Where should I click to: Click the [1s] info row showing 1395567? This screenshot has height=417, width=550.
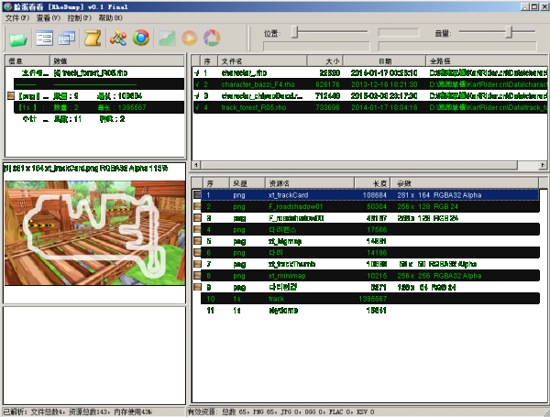99,107
